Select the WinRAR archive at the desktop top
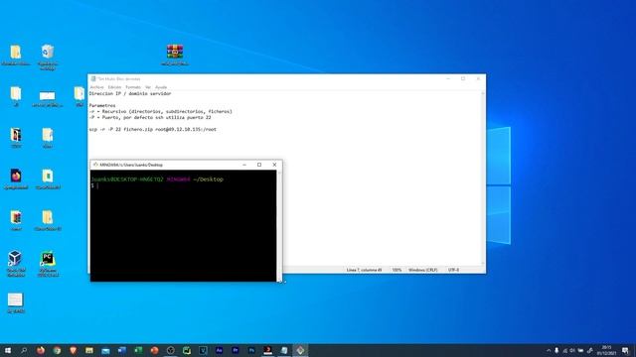 click(x=175, y=56)
